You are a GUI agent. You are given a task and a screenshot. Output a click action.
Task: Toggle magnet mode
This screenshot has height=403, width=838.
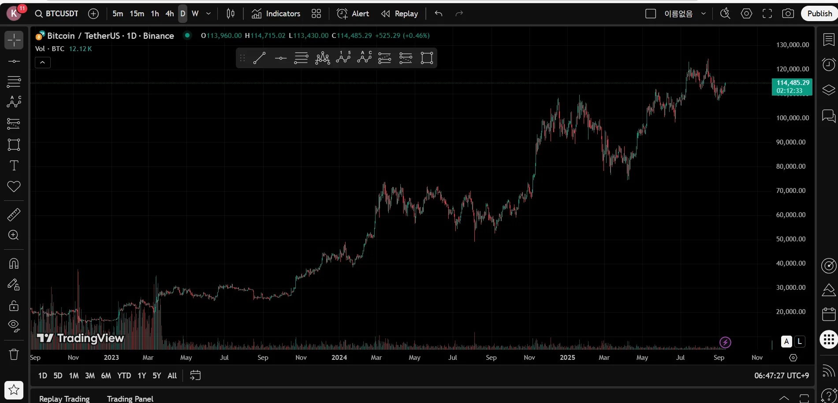point(14,263)
